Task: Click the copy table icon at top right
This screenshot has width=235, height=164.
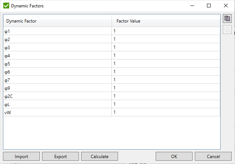Action: point(227,18)
